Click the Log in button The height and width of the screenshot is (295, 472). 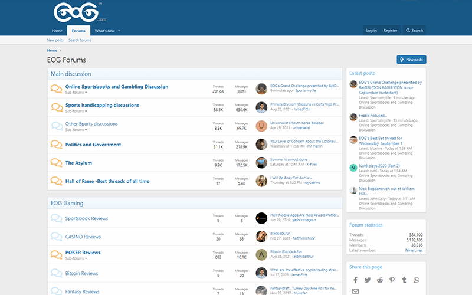pos(371,31)
